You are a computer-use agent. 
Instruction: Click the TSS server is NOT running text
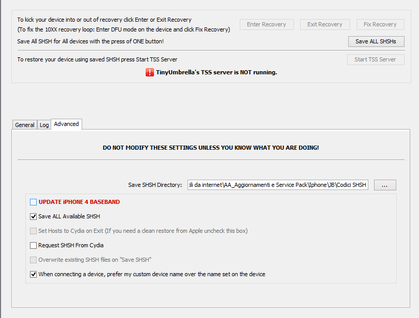(216, 72)
